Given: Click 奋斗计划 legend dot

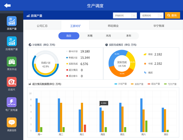Looking at the screenshot, I should 67,51.
